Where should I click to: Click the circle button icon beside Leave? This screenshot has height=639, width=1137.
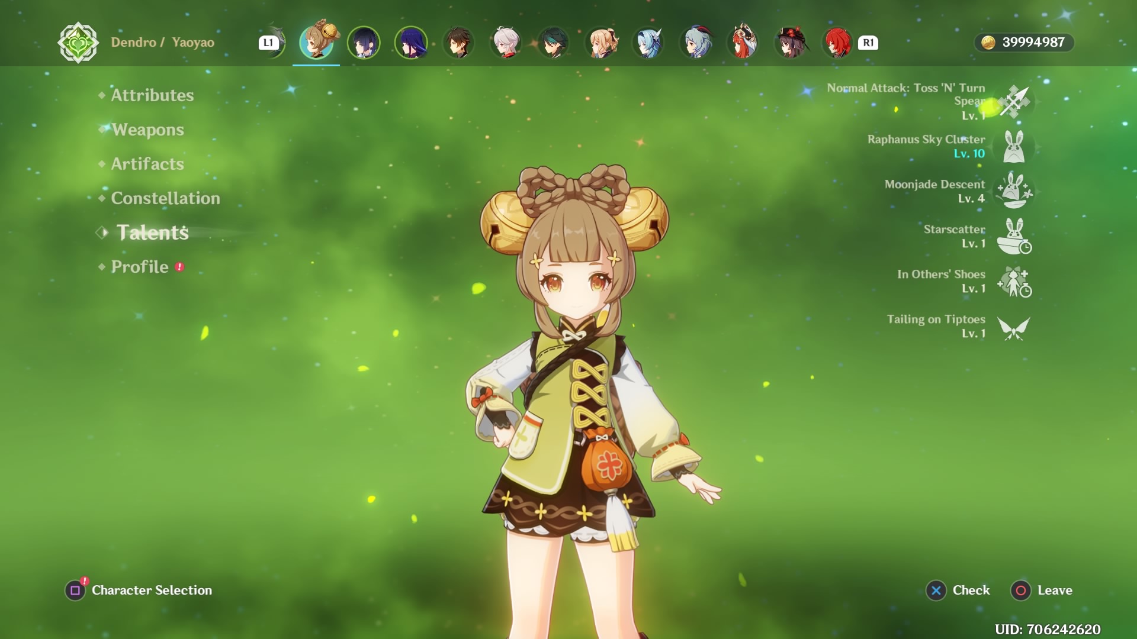1021,590
